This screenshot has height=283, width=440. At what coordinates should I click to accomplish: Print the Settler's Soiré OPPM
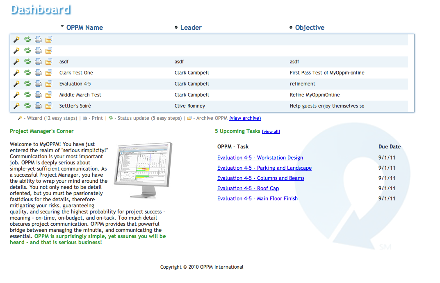click(x=38, y=106)
